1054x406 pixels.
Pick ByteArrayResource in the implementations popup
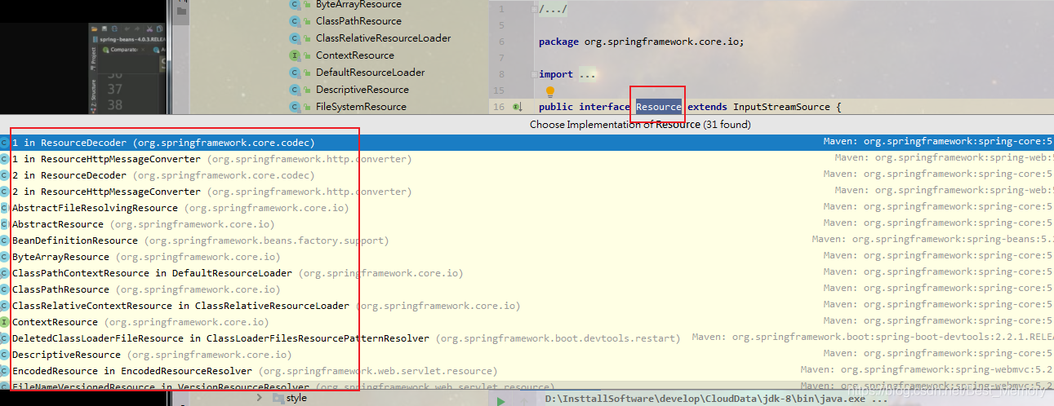527,257
